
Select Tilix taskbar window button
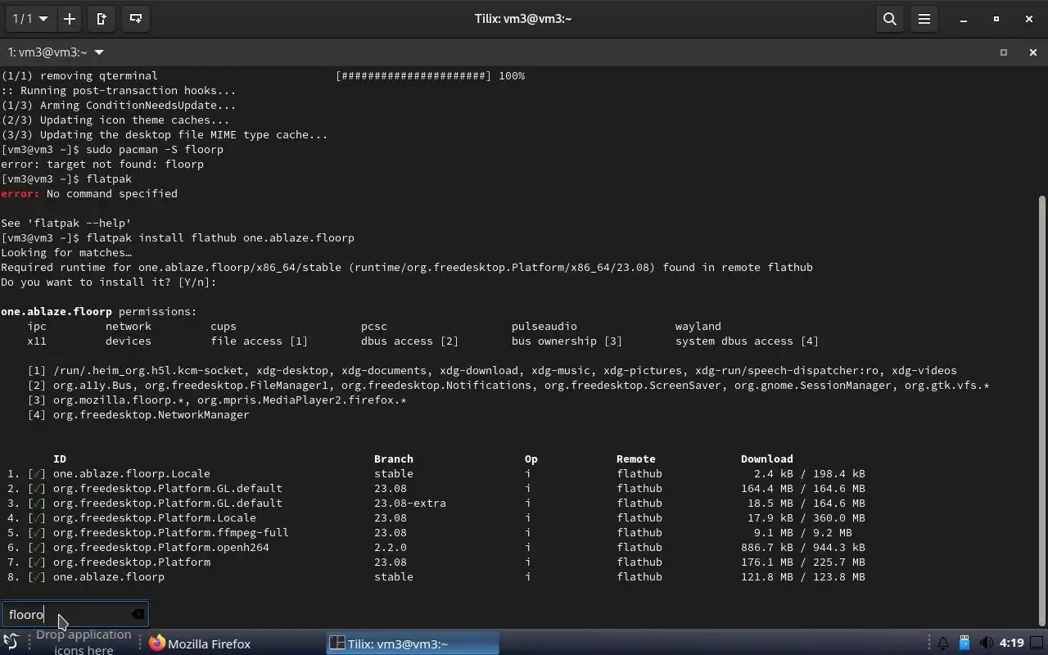(x=413, y=644)
